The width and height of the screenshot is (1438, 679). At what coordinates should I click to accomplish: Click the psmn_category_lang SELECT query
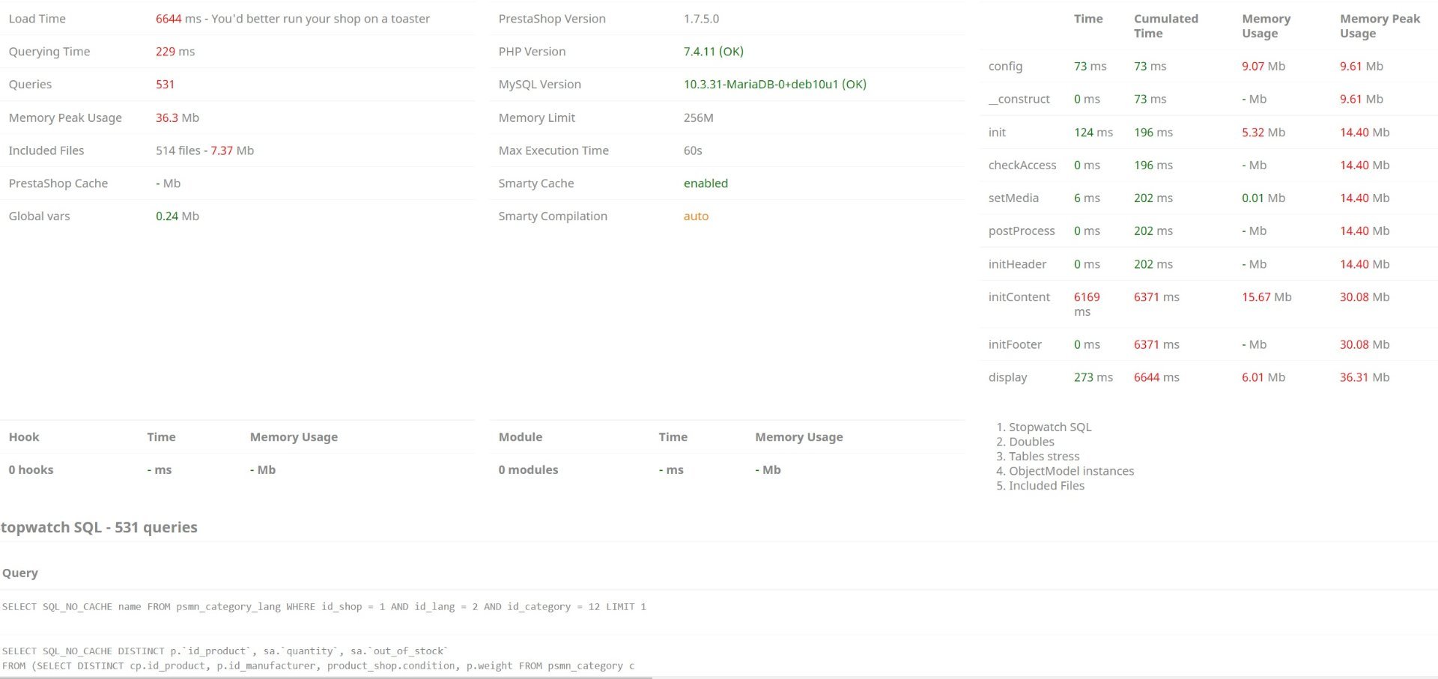click(324, 606)
